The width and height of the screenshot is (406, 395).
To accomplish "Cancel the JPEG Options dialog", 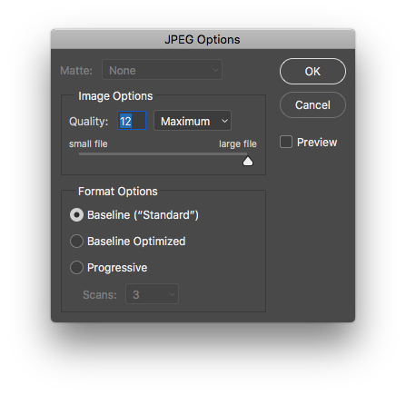I will pyautogui.click(x=312, y=105).
